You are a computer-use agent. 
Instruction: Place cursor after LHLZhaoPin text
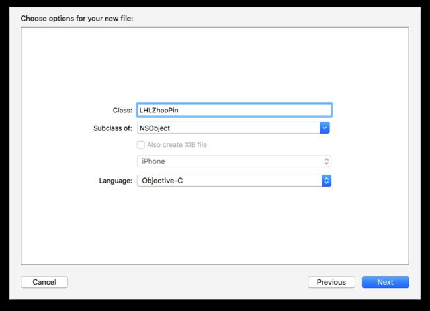click(x=179, y=111)
